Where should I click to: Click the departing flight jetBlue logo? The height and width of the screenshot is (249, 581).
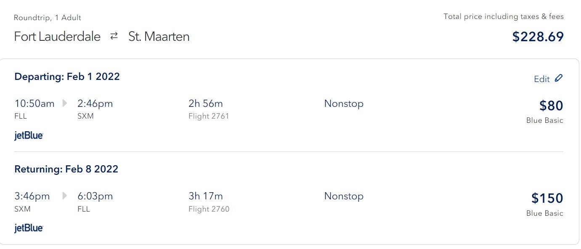click(x=29, y=135)
